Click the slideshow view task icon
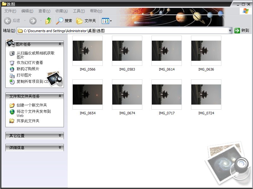Viewport: 253px width, 189px height. point(12,63)
